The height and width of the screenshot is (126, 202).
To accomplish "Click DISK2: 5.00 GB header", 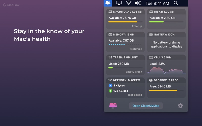I will click(166, 12).
